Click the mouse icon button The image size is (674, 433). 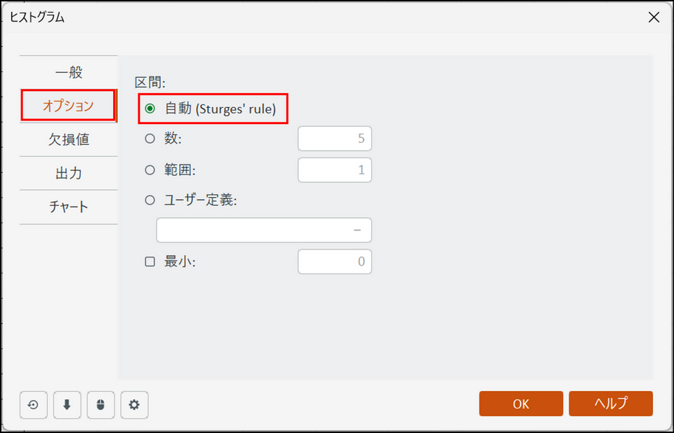point(100,404)
